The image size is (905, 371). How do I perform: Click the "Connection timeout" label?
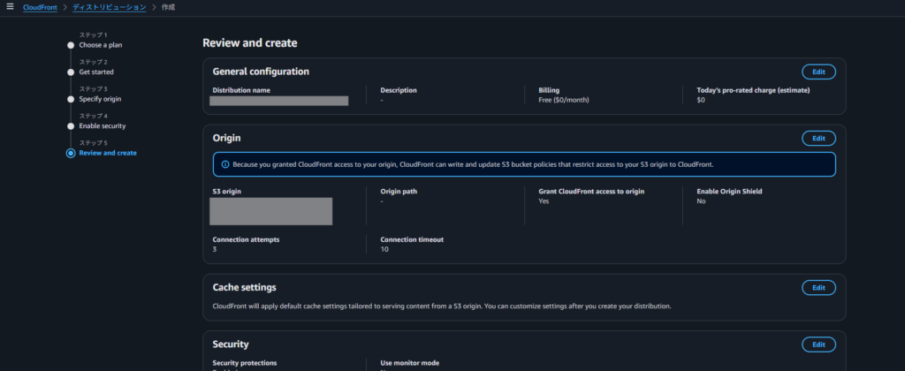click(412, 239)
